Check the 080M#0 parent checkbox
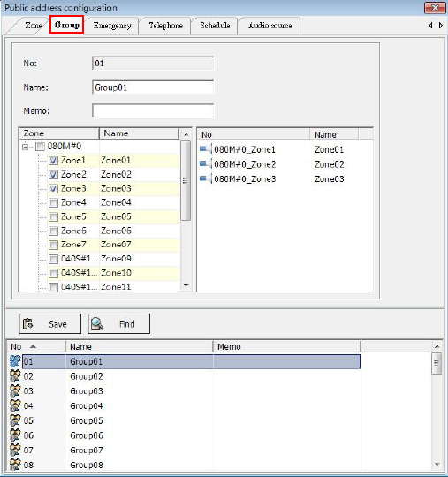Image resolution: width=448 pixels, height=477 pixels. (x=40, y=147)
